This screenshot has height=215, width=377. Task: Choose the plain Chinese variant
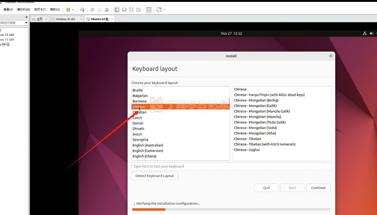click(x=282, y=89)
